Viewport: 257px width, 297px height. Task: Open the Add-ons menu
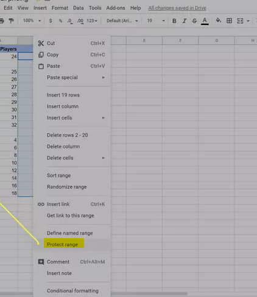[x=116, y=8]
